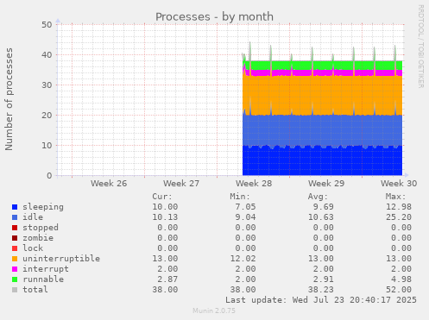The height and width of the screenshot is (320, 429).
Task: Click the 'Avg:' column header
Action: coord(318,197)
